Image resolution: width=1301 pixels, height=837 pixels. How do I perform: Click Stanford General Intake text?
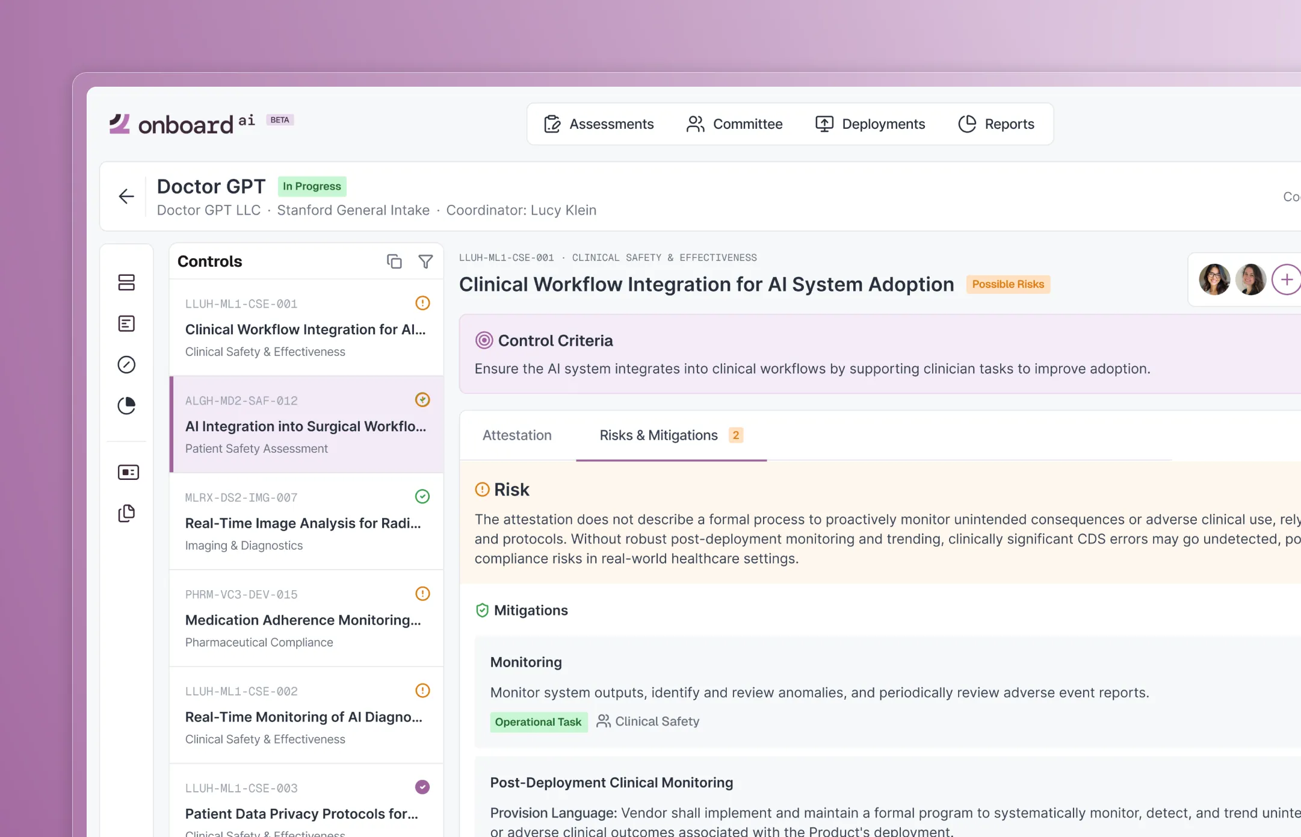pos(353,210)
